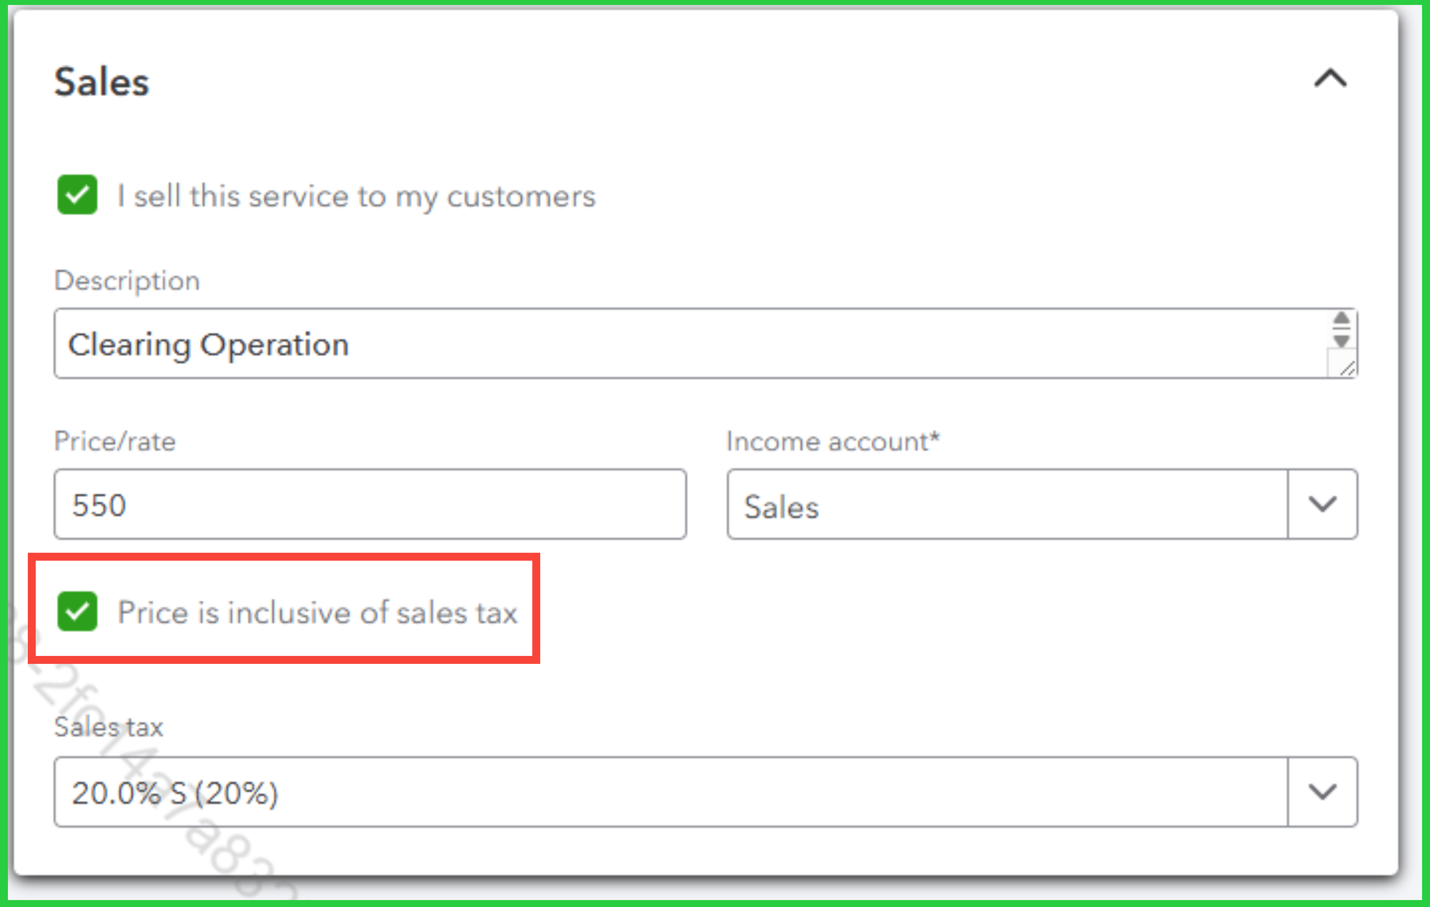Uncheck 'I sell this service' checkbox
Screen dimensions: 1430x907
[77, 194]
